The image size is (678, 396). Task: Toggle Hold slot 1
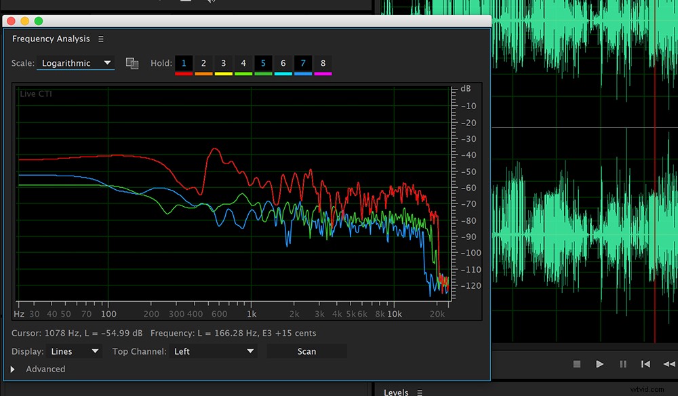(183, 64)
